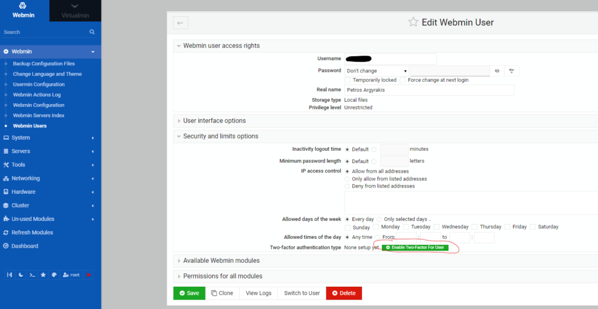The width and height of the screenshot is (598, 309).
Task: Click the back arrow button
Action: 180,23
